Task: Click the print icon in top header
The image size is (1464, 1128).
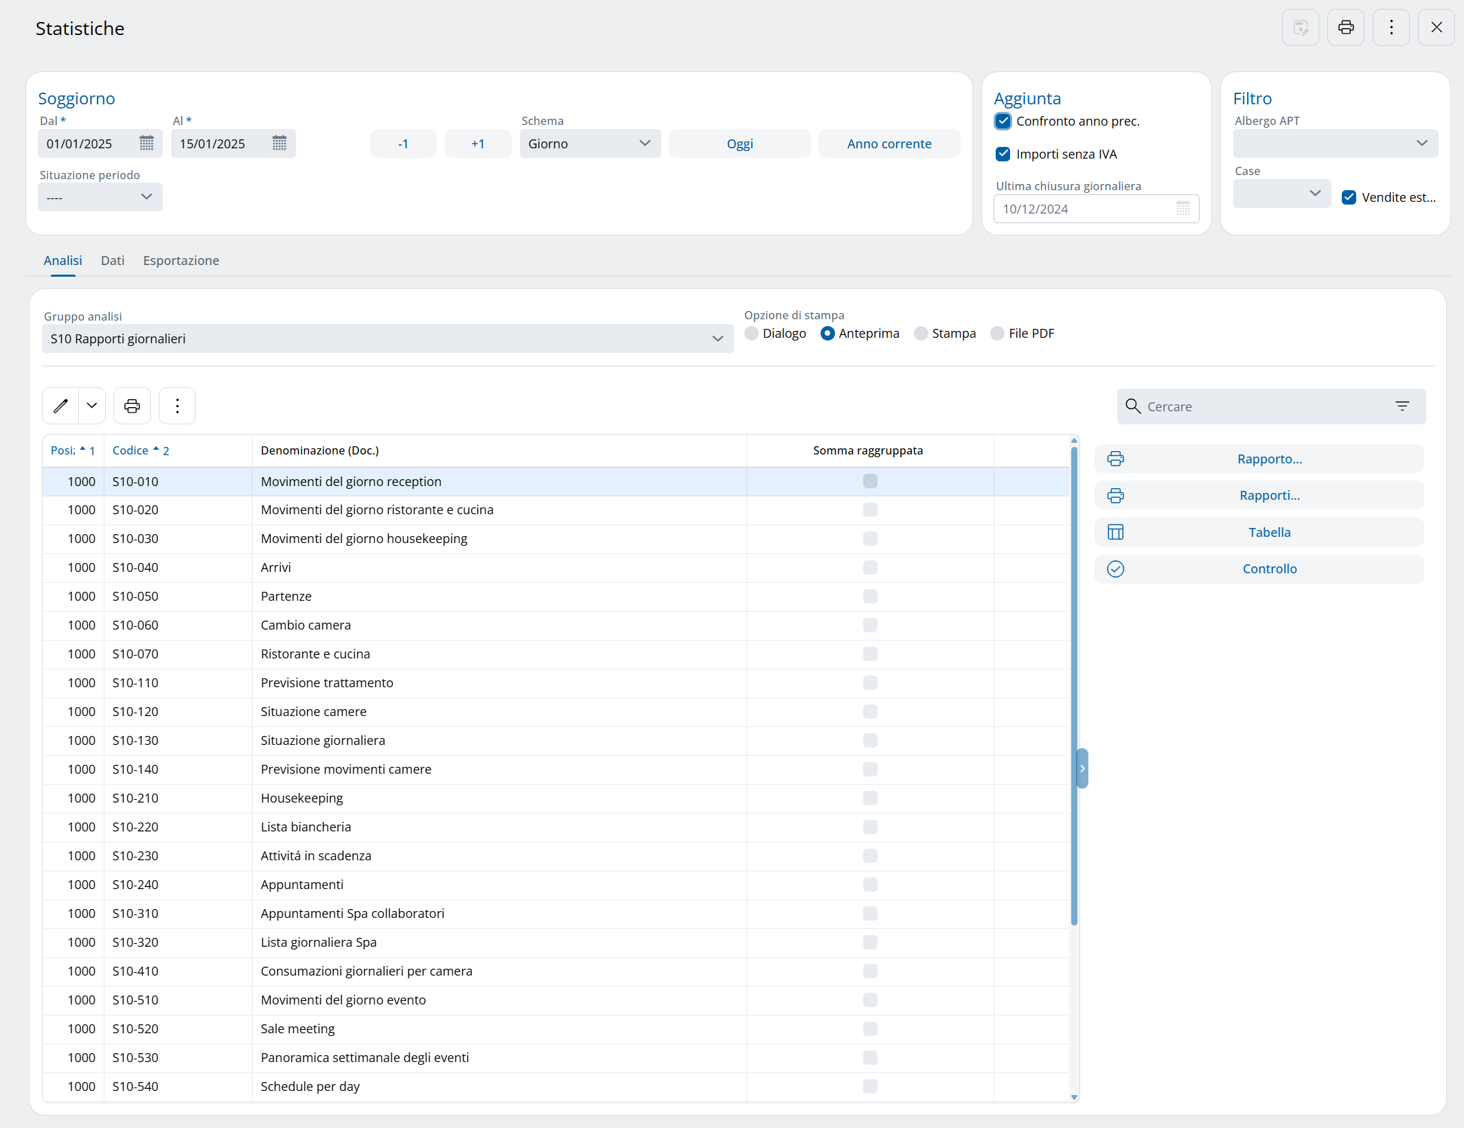Action: pyautogui.click(x=1345, y=27)
